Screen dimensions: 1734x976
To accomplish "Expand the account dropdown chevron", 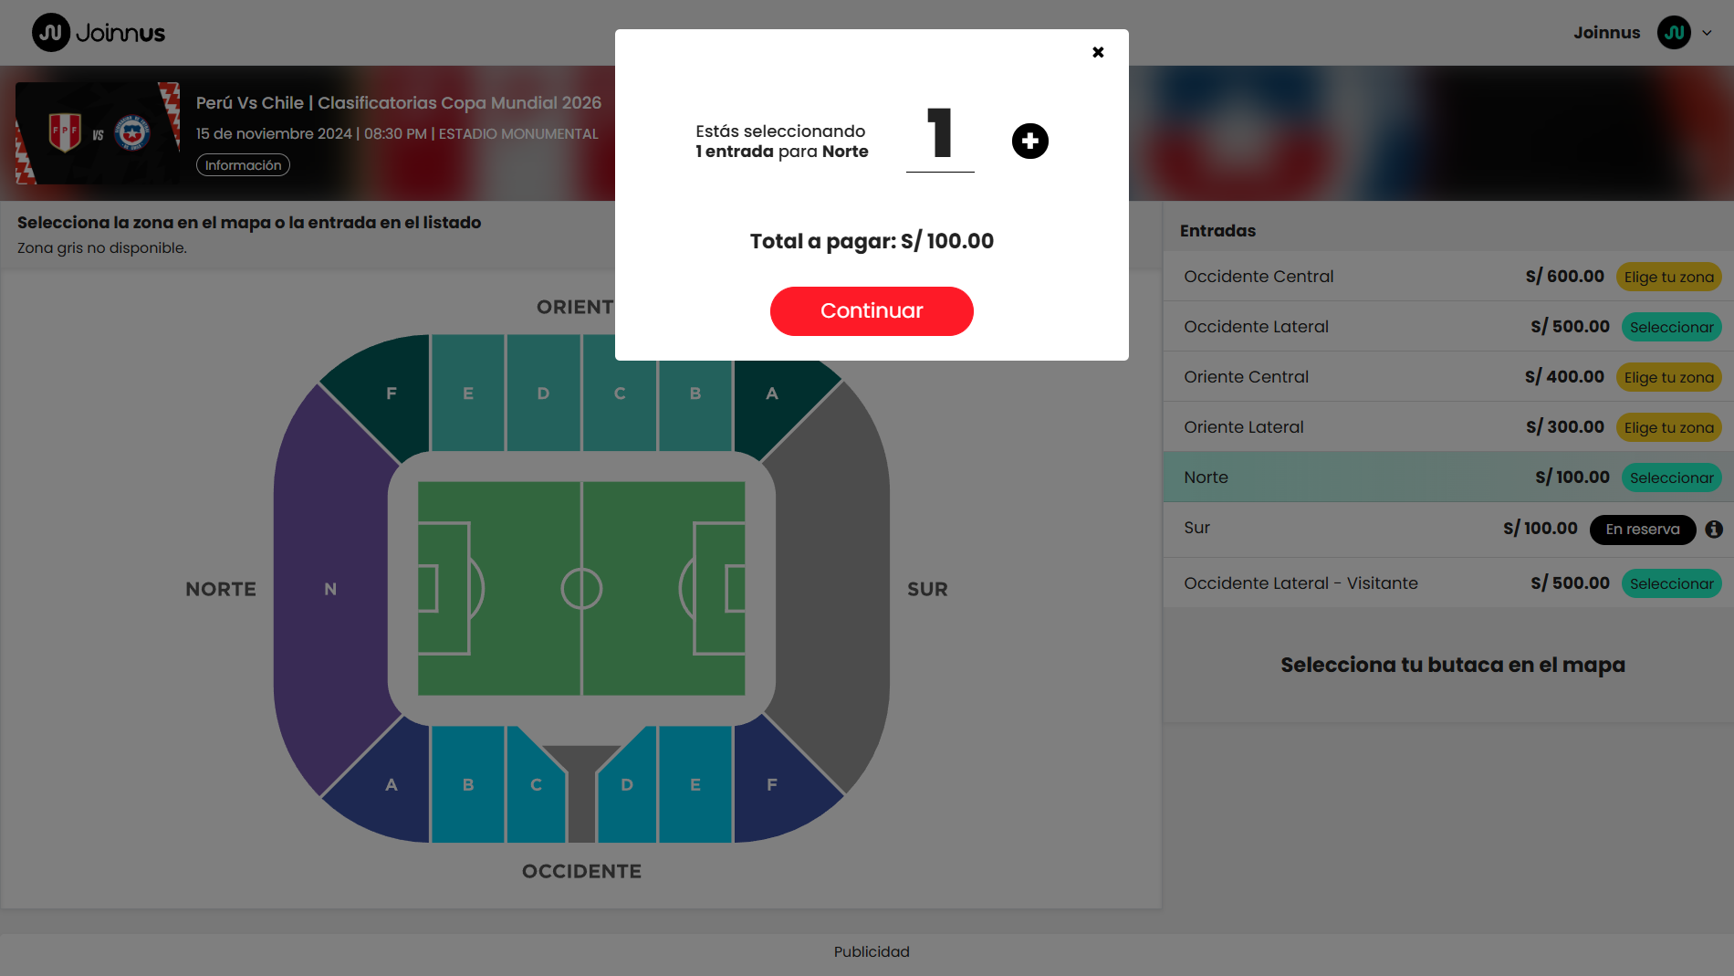I will [x=1707, y=33].
